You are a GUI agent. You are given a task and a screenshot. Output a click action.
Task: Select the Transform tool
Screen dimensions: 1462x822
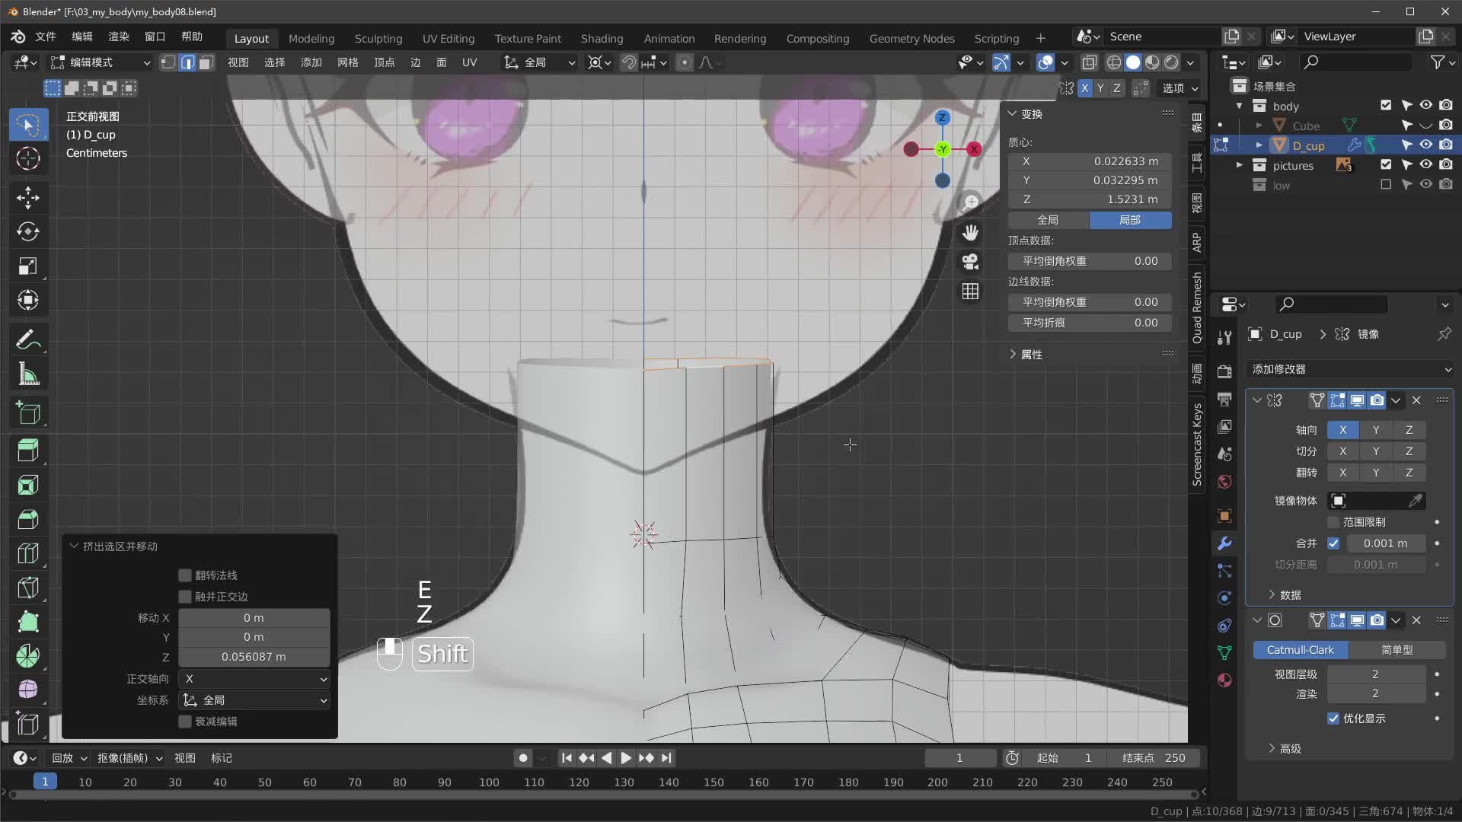28,300
